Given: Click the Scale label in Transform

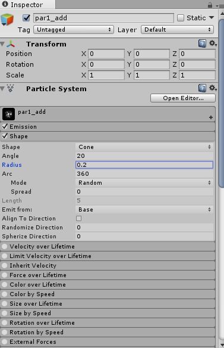Looking at the screenshot, I should (15, 75).
